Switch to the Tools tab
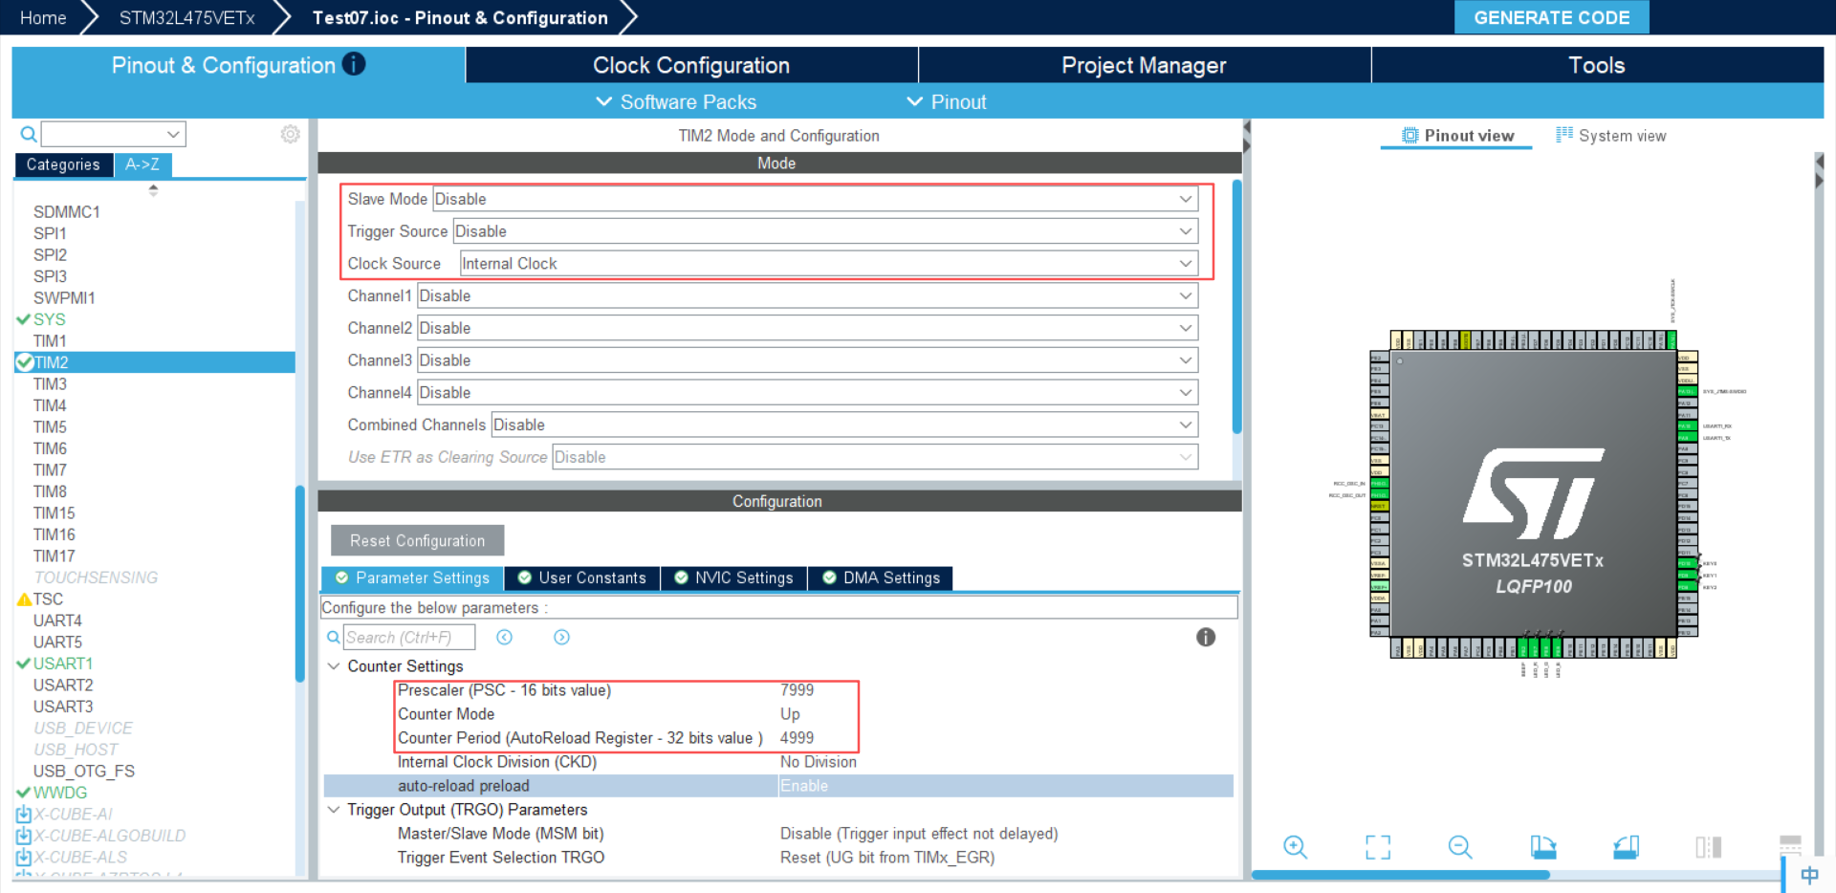The image size is (1836, 893). click(x=1597, y=65)
